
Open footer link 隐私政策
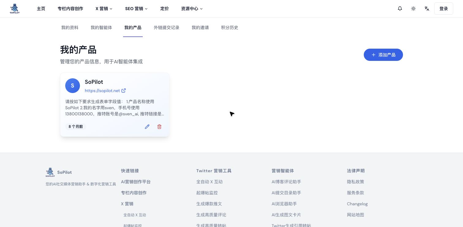click(x=356, y=182)
